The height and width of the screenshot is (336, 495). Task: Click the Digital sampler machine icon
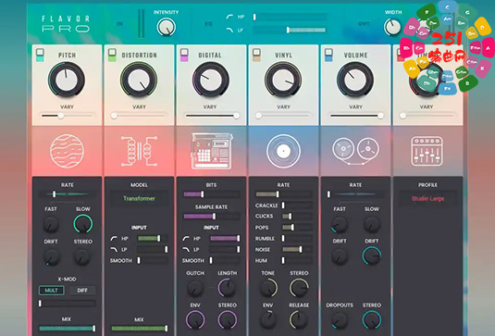(211, 151)
